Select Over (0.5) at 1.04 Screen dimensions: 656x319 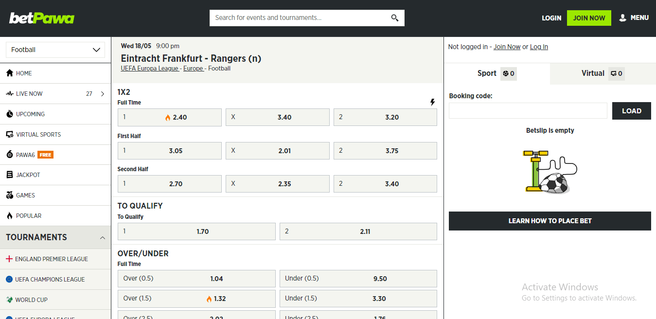tap(196, 279)
